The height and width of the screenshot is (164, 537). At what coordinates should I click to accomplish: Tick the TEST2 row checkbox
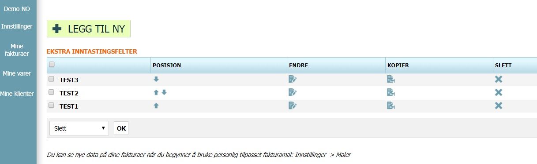coord(51,92)
